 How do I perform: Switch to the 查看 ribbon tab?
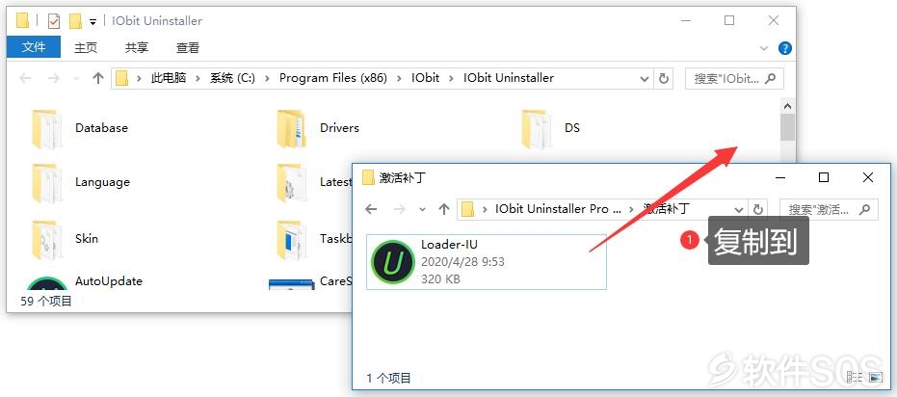(188, 48)
